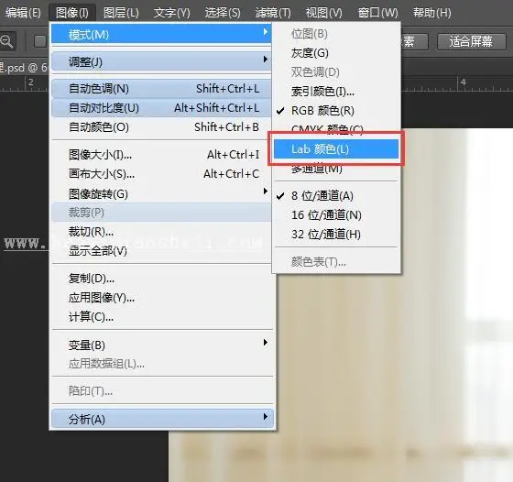Choose 自动对比度(U) from the menu
This screenshot has width=513, height=482.
(161, 107)
